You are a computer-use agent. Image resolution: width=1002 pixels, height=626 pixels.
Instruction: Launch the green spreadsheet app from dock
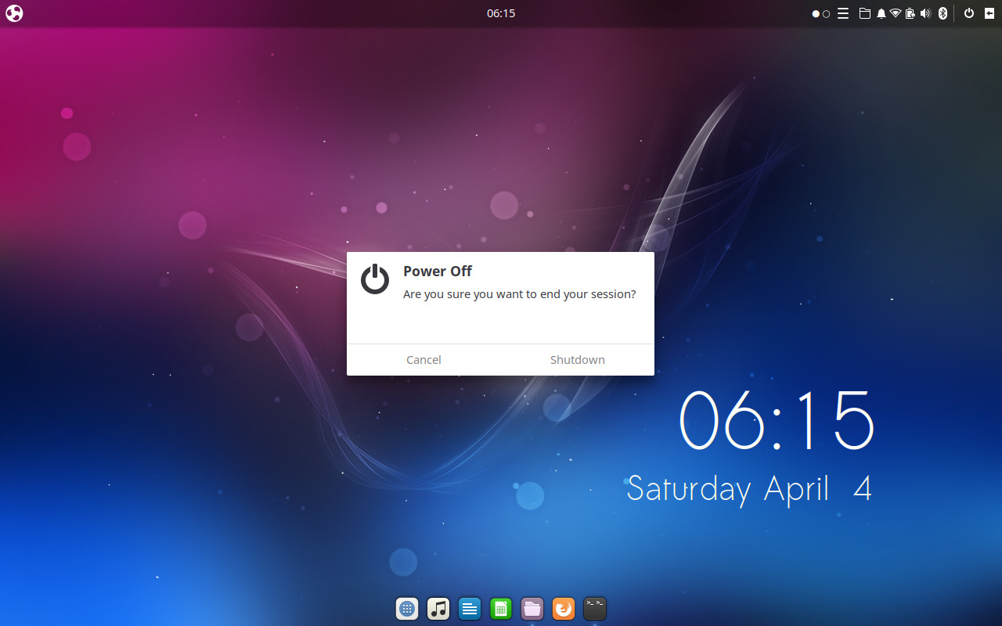pyautogui.click(x=501, y=609)
